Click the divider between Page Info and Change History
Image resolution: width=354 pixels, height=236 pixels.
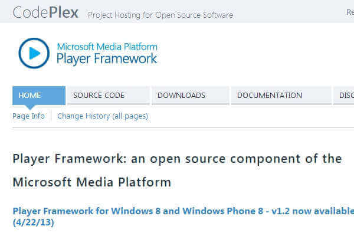(x=51, y=116)
